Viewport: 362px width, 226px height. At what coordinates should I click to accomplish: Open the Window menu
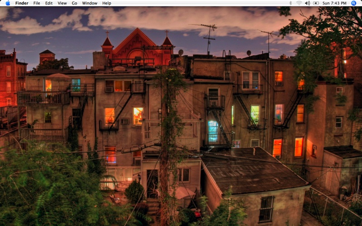[x=90, y=3]
